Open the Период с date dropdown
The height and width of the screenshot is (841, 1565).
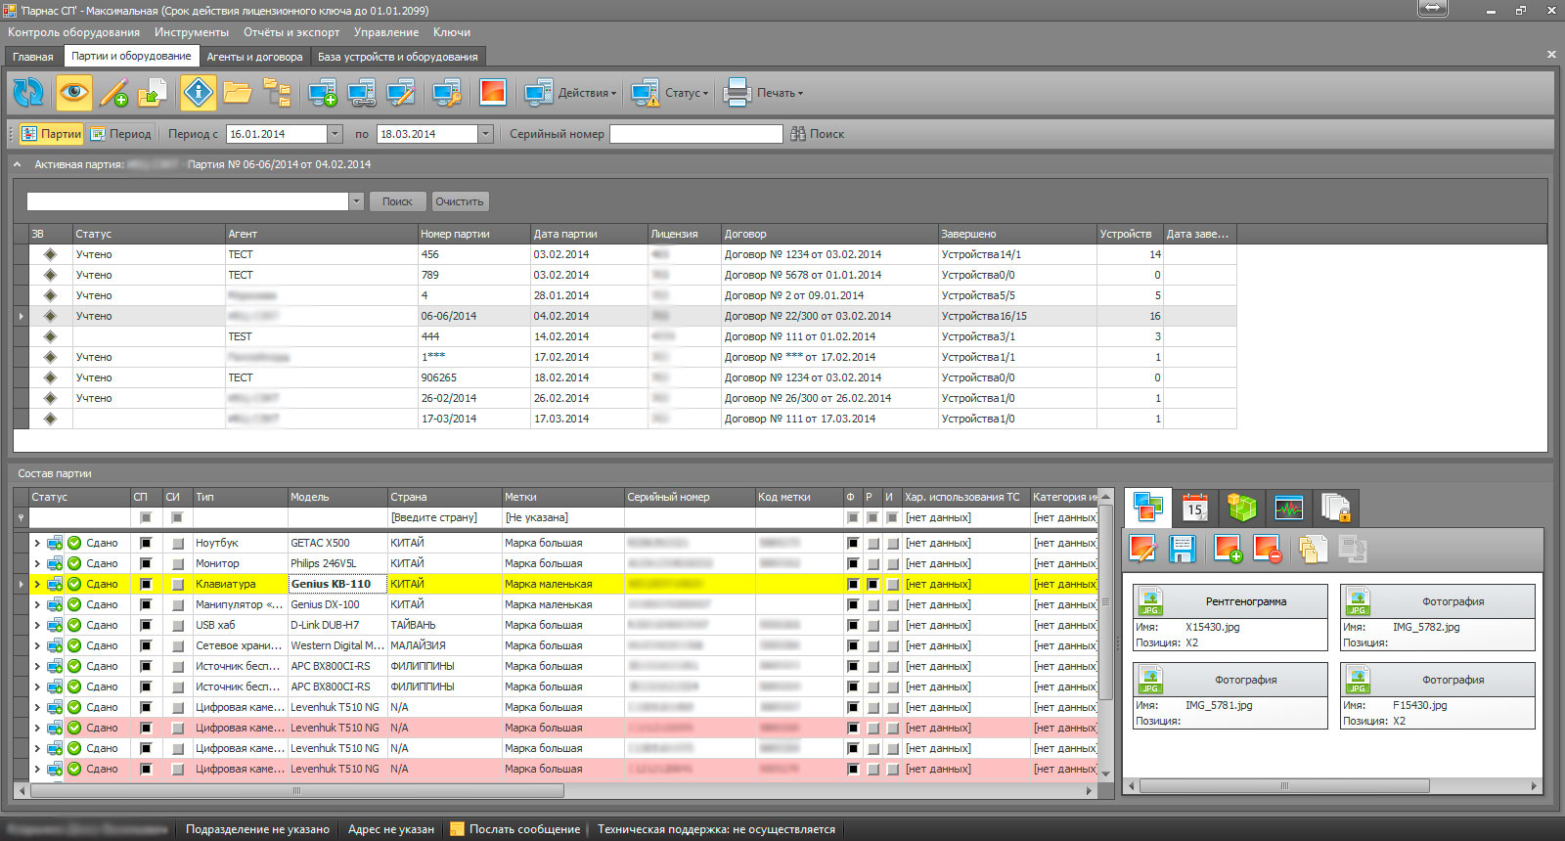coord(335,134)
